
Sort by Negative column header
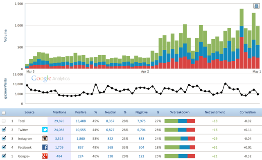coord(141,112)
